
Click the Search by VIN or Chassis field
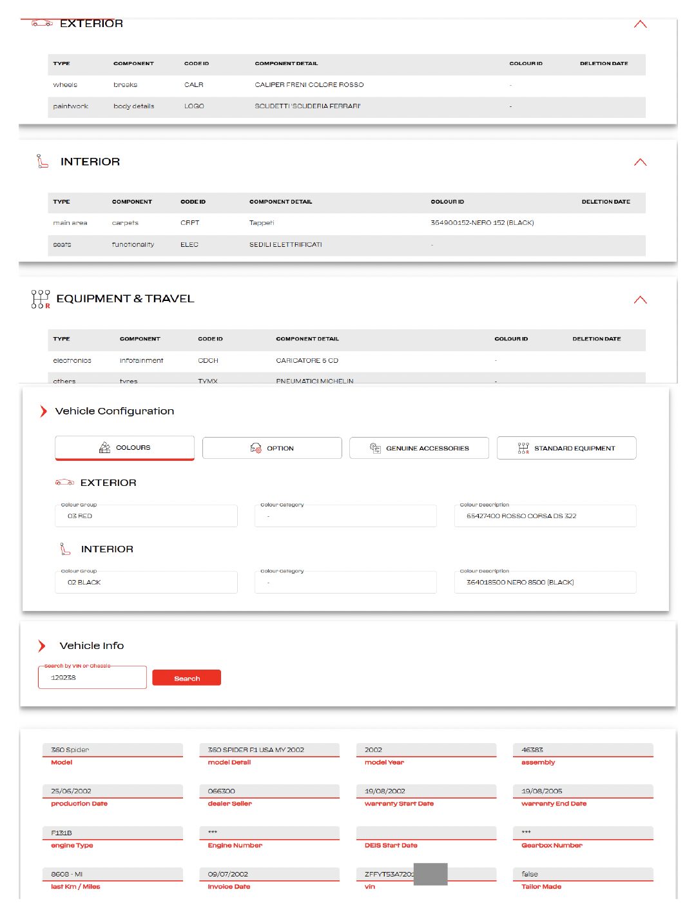[x=92, y=678]
